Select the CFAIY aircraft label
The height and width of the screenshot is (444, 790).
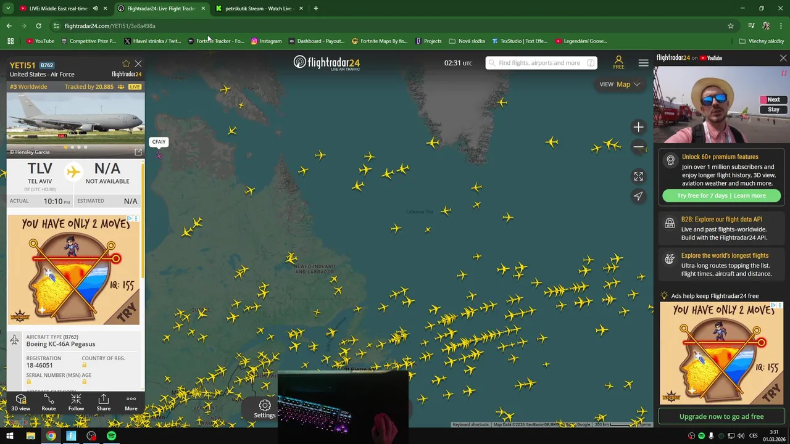tap(159, 142)
